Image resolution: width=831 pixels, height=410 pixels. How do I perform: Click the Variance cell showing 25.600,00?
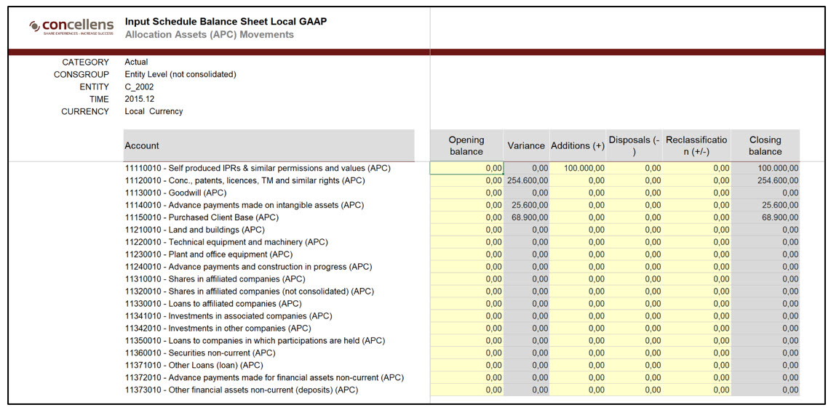(x=527, y=205)
